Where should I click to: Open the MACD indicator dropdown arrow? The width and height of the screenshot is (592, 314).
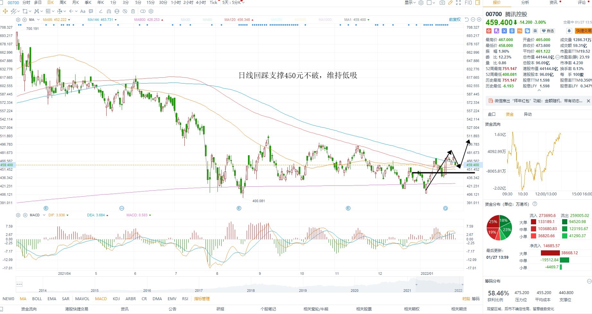click(x=44, y=215)
